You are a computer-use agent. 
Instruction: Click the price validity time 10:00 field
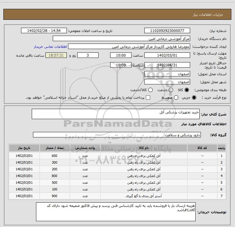click(x=121, y=65)
